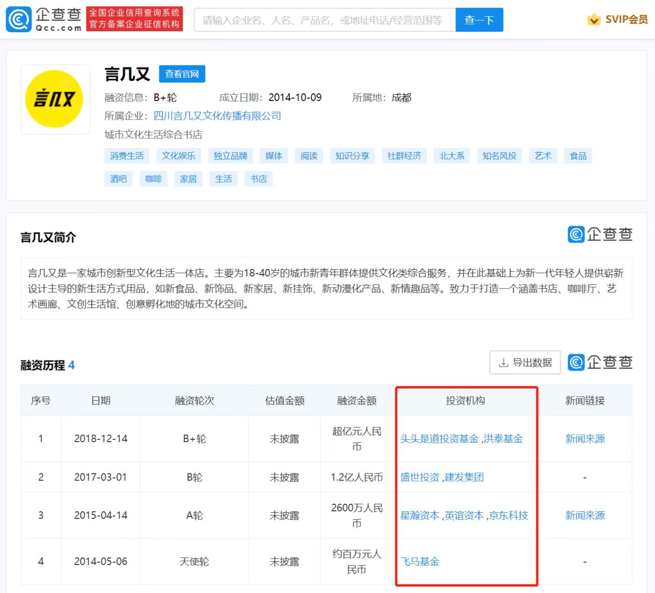Click the 全国企业信用查询系统 red banner
655x593 pixels.
coord(135,19)
